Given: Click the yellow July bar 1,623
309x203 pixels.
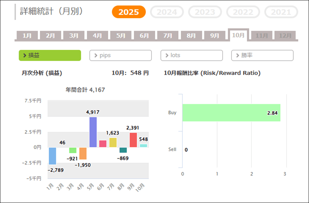Looking at the screenshot, I should [x=113, y=142].
